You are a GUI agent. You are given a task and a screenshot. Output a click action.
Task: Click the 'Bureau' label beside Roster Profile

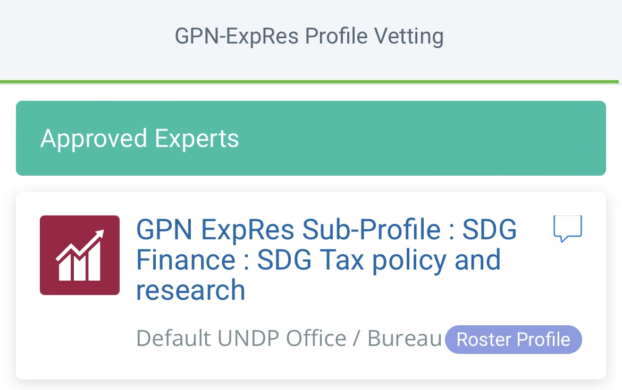click(x=405, y=338)
